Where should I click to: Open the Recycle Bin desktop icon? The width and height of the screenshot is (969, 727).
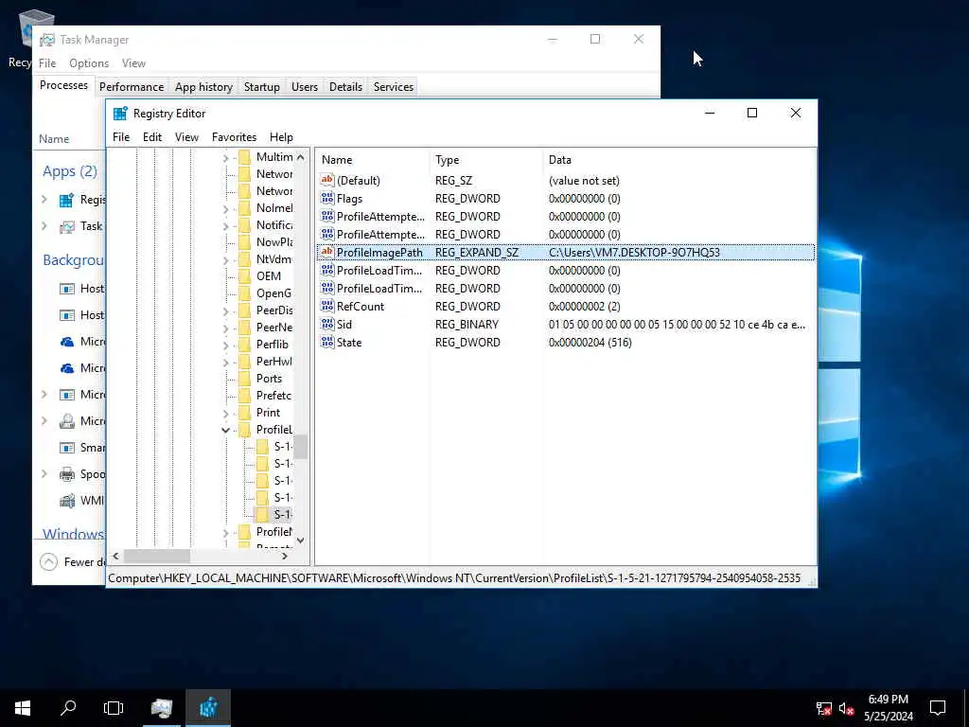pos(22,38)
